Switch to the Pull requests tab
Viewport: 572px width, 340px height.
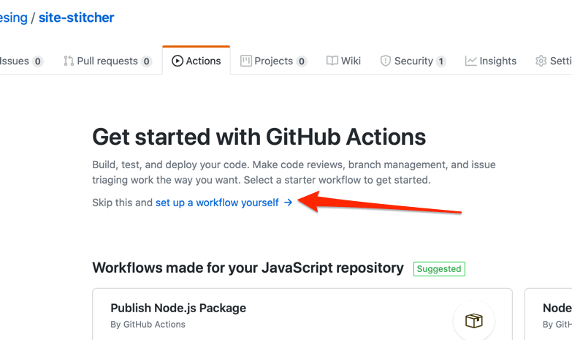coord(108,61)
